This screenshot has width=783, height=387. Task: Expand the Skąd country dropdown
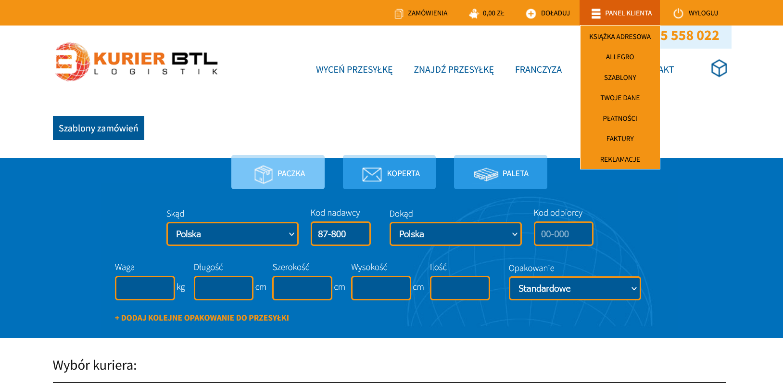[x=232, y=234]
